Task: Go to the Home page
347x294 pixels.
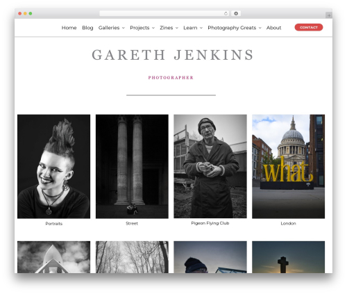Action: (x=69, y=28)
